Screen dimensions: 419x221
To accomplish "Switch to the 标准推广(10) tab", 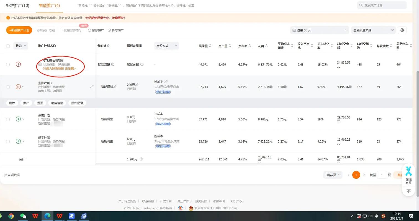I will pyautogui.click(x=18, y=6).
